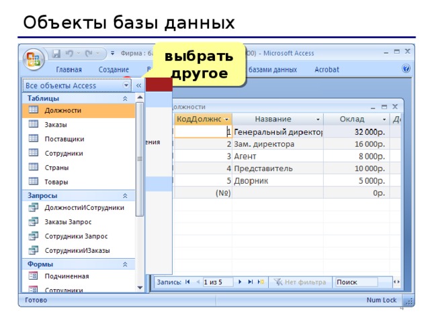Click the Генеральный директор cell
This screenshot has width=430, height=322.
click(x=277, y=132)
